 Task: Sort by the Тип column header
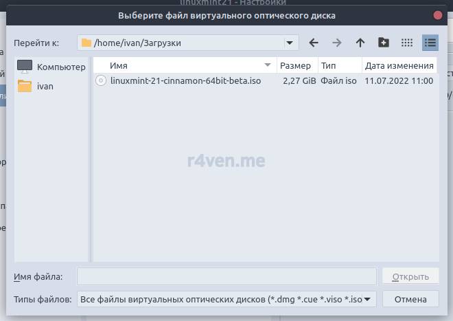coord(340,65)
